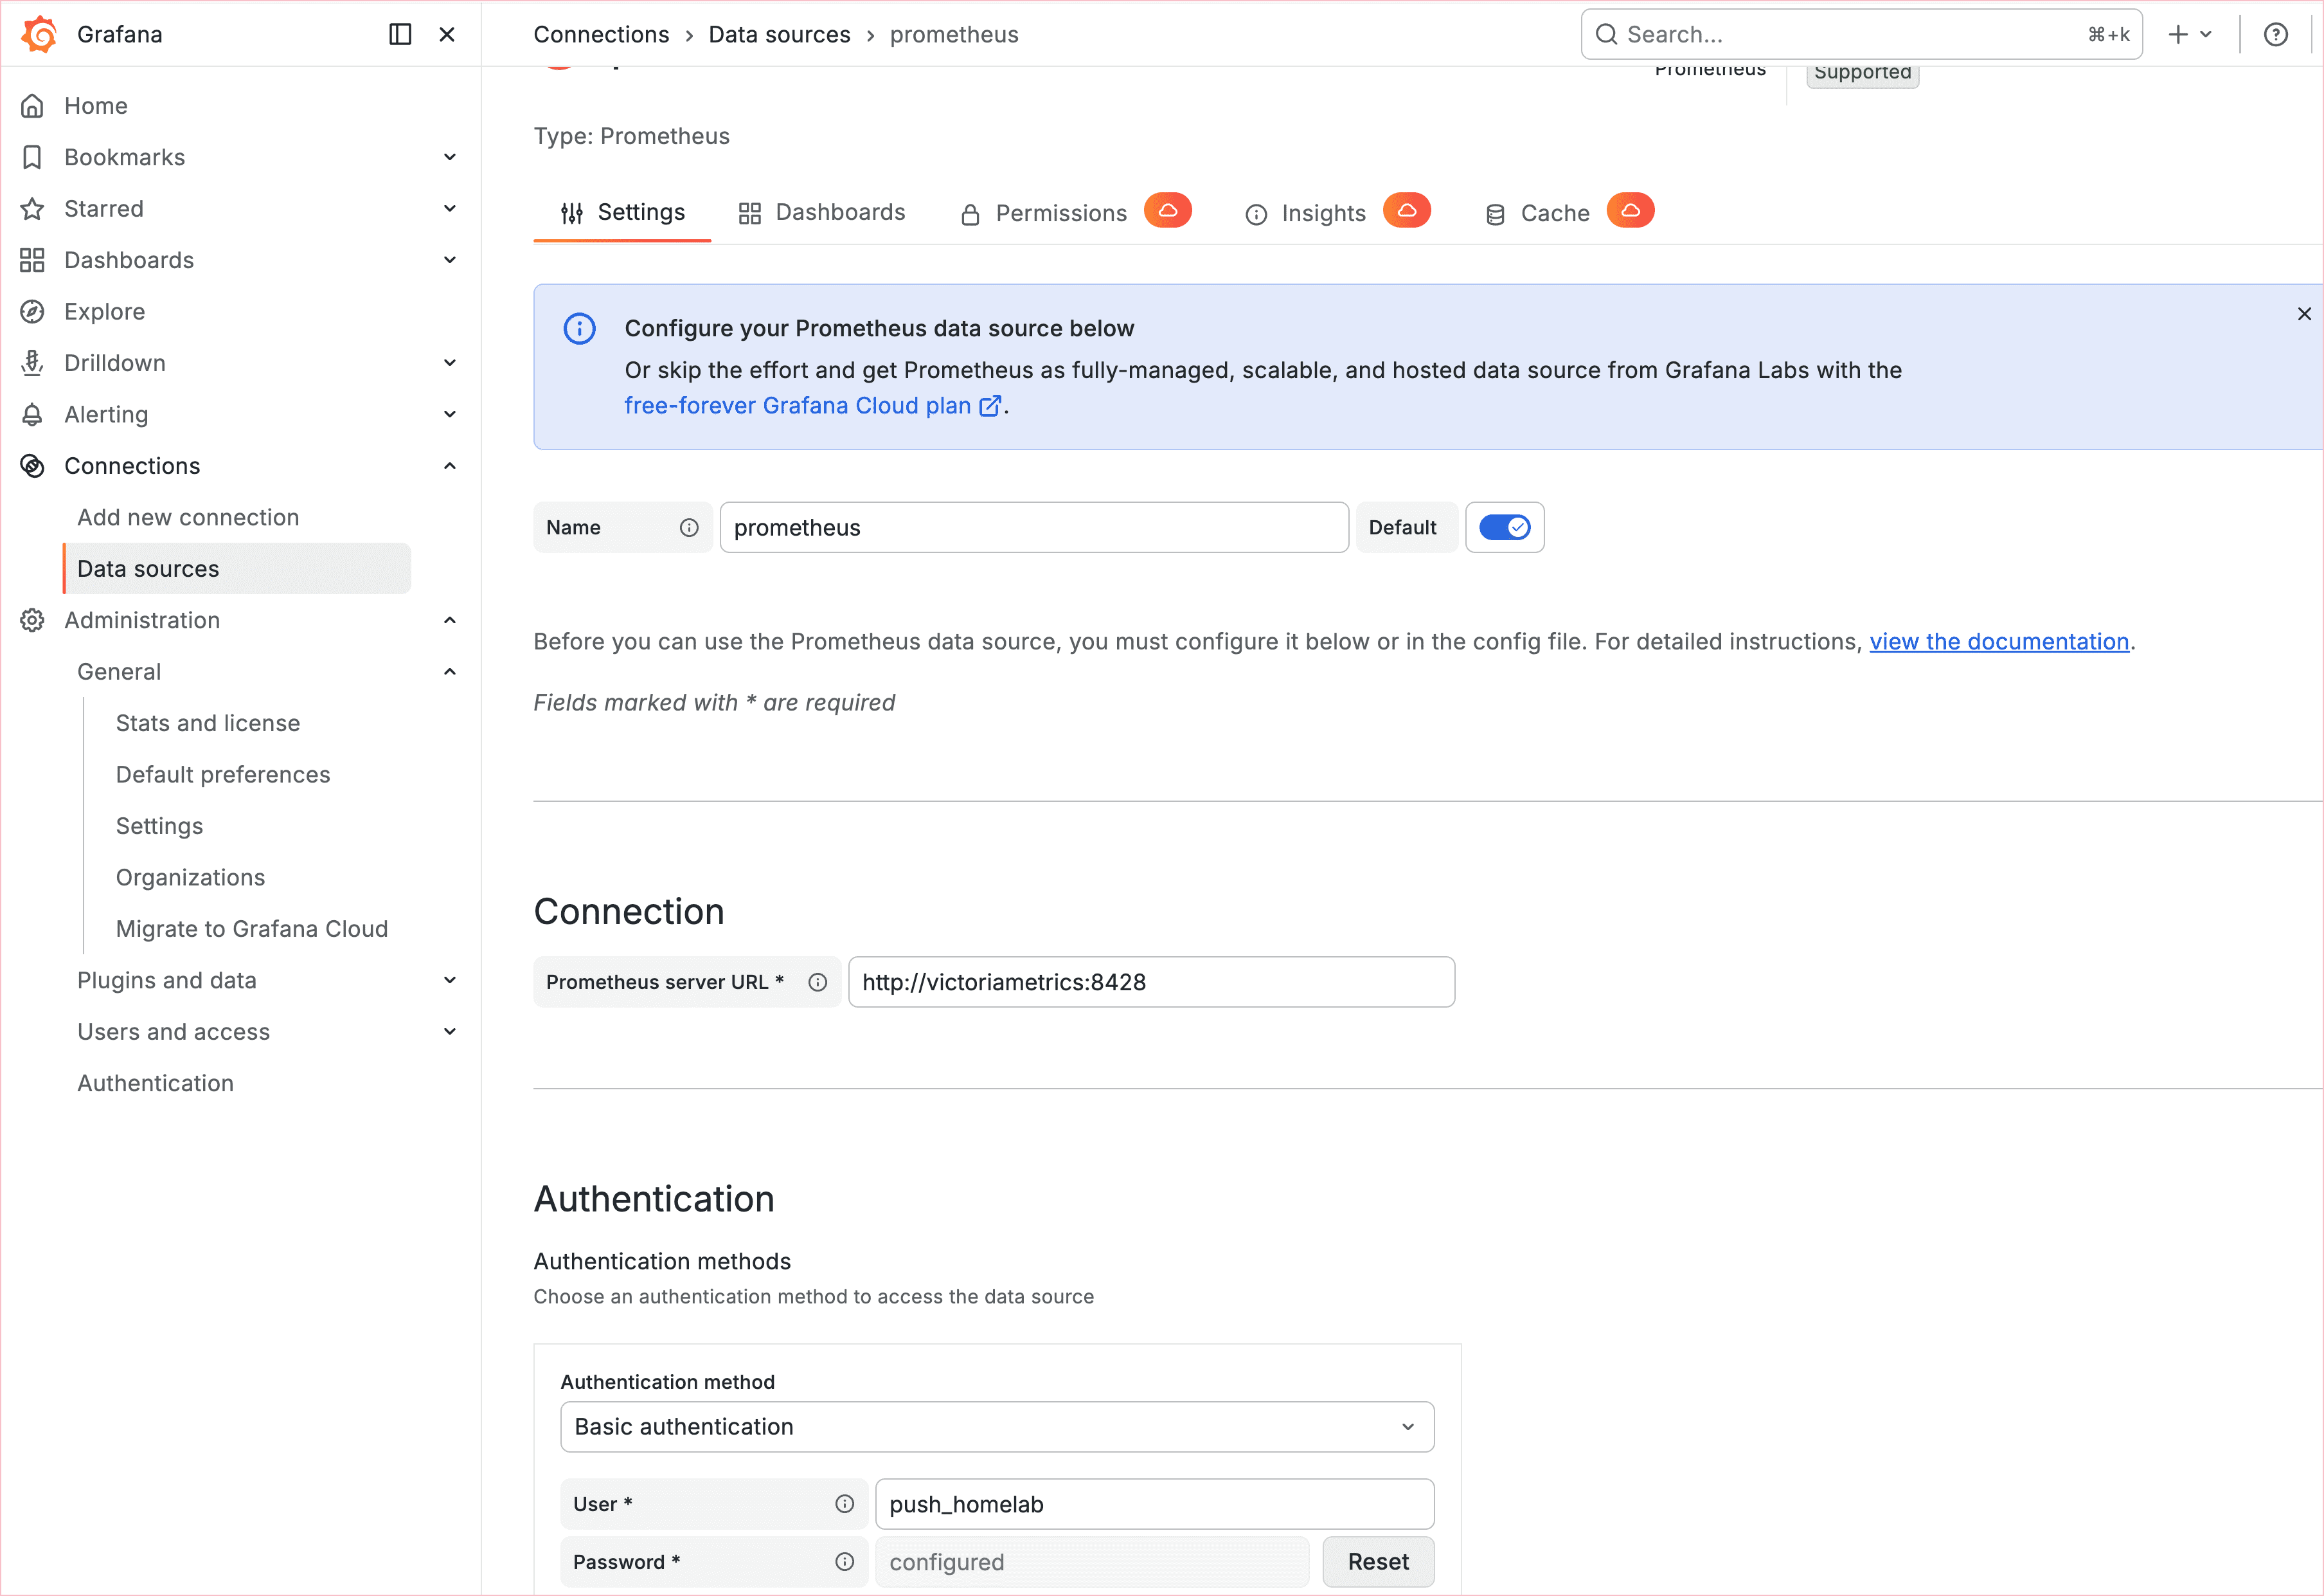This screenshot has height=1596, width=2324.
Task: Open the Insights tab
Action: (x=1322, y=212)
